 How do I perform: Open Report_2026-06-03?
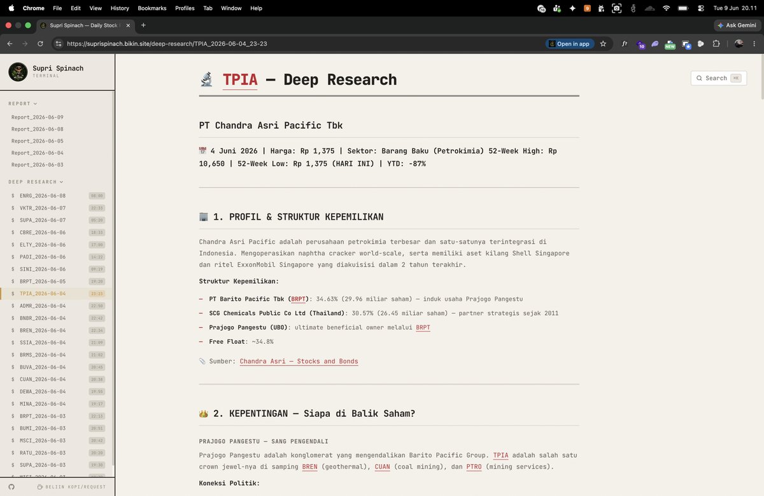pyautogui.click(x=38, y=165)
